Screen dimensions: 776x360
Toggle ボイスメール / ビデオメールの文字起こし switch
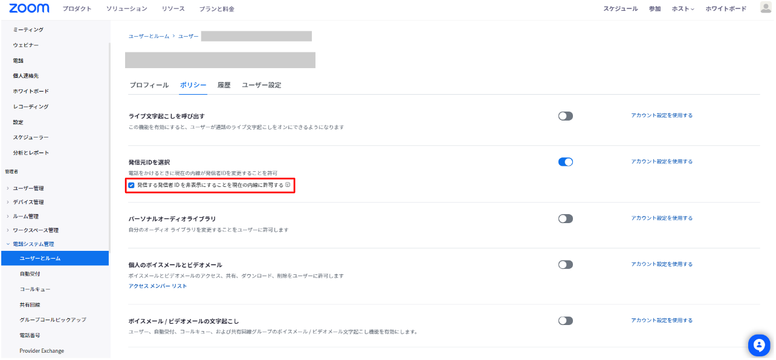point(565,321)
